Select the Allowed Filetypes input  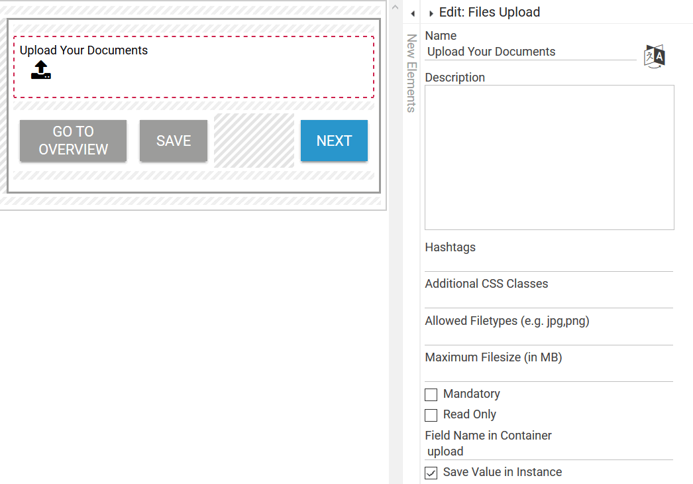click(x=549, y=337)
